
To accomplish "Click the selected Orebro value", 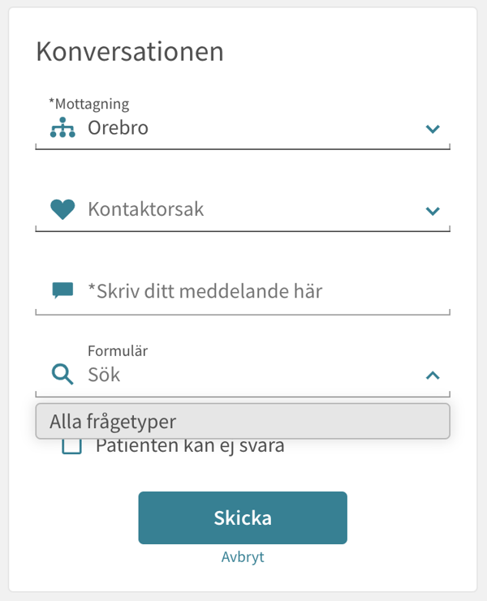I will pos(119,128).
